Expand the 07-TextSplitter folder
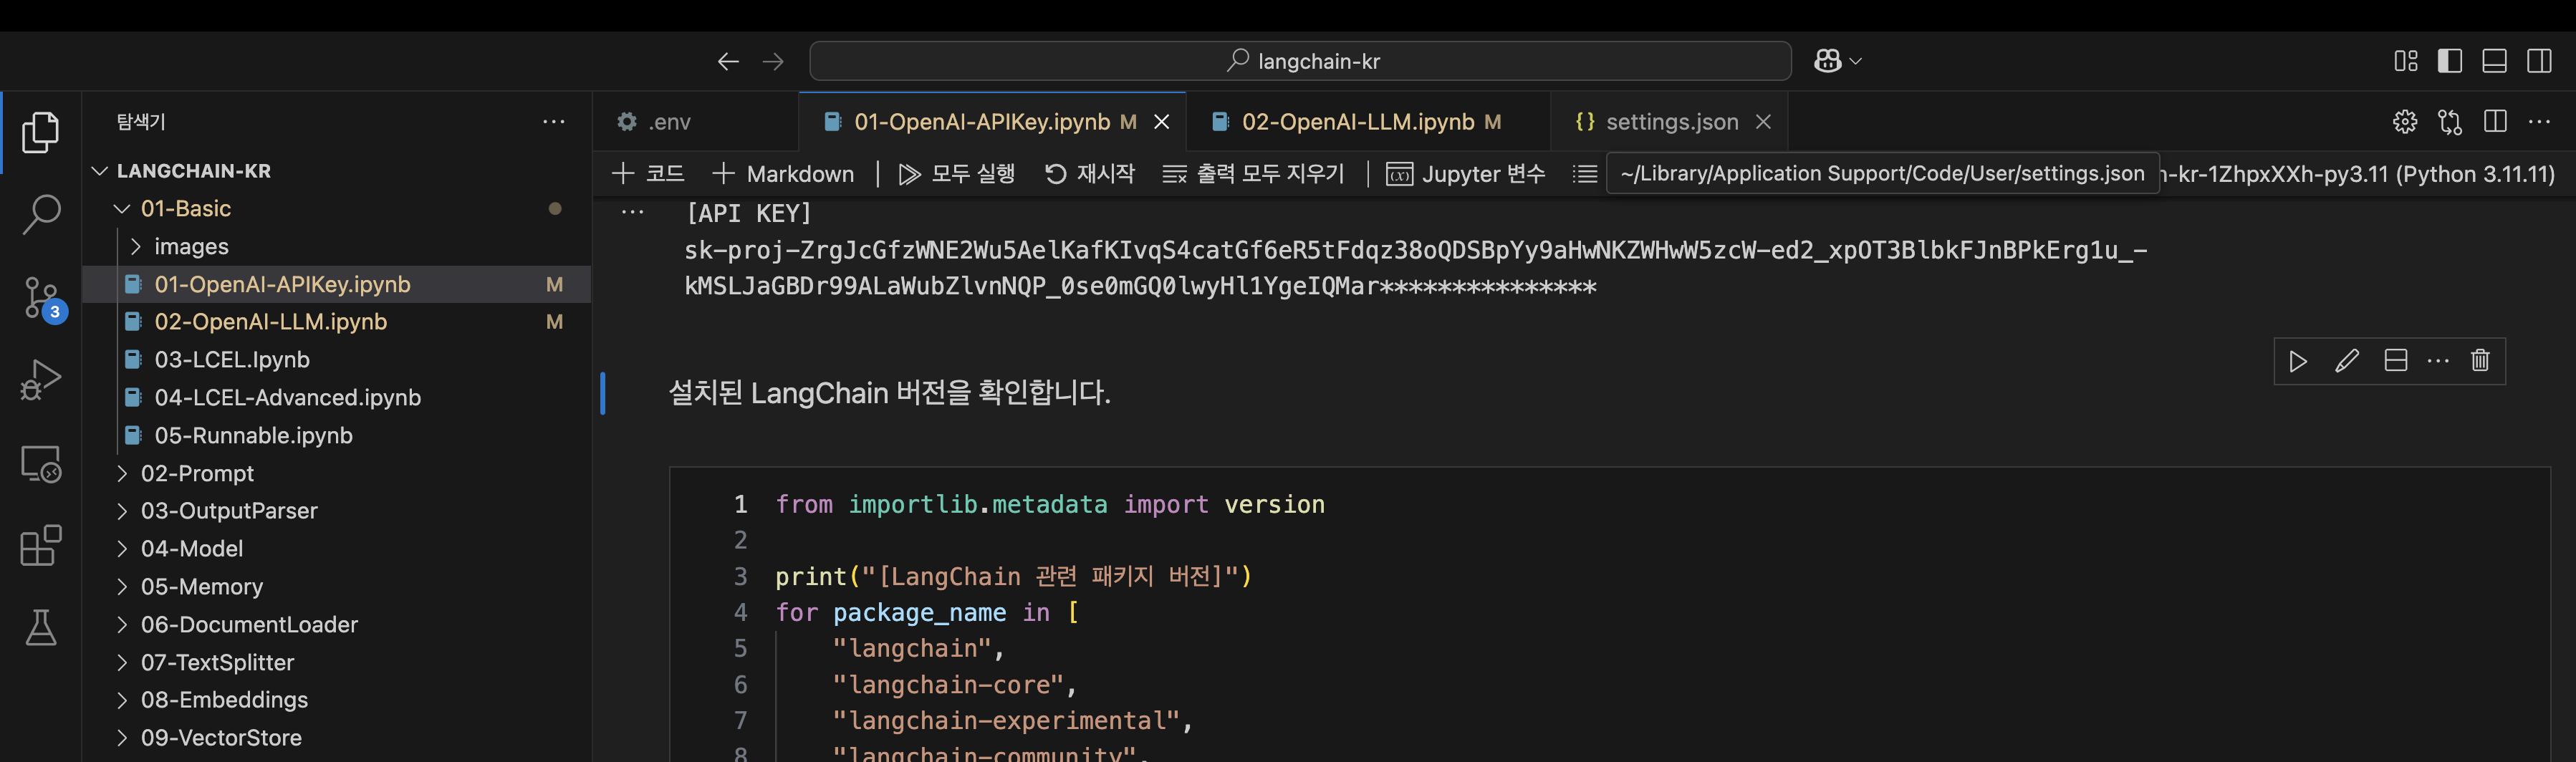This screenshot has height=762, width=2576. (x=336, y=663)
